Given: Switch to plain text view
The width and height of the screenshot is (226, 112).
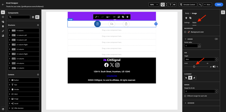Looking at the screenshot, I should 170,5.
